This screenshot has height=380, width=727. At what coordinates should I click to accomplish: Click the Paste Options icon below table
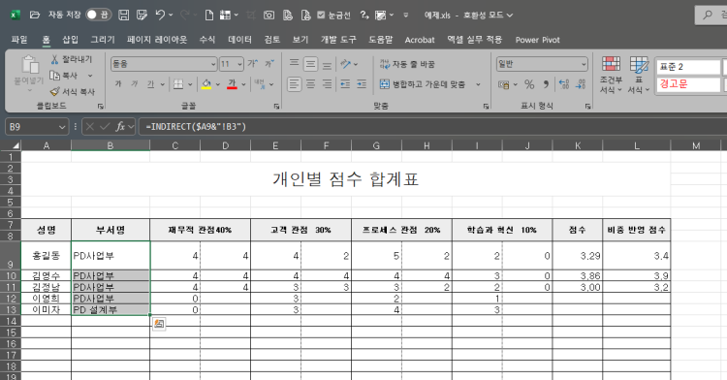click(x=159, y=324)
